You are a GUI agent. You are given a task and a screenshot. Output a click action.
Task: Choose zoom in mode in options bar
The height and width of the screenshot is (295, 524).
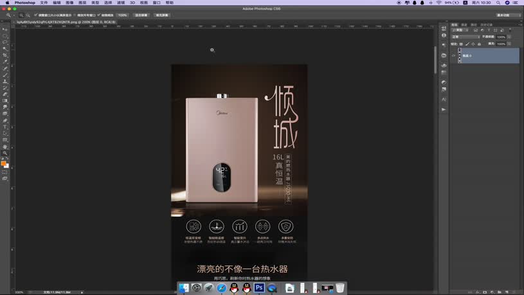coord(21,15)
